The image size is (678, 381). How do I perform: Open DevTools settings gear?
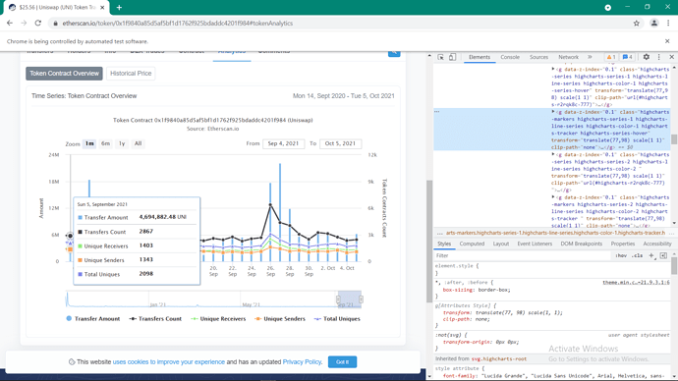pyautogui.click(x=646, y=57)
